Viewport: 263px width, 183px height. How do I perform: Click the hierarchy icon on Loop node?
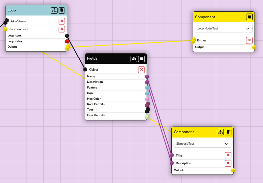point(54,11)
